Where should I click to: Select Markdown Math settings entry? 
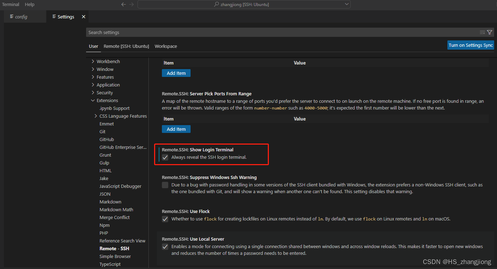pos(116,209)
